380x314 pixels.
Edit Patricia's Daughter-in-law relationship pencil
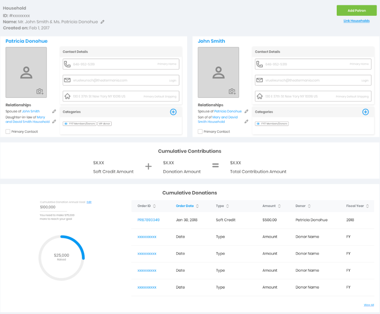click(54, 122)
